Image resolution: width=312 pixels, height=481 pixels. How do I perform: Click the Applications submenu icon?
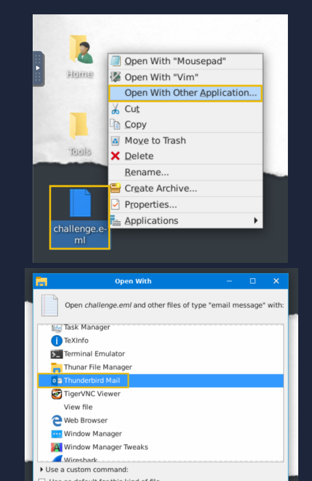[x=115, y=220]
